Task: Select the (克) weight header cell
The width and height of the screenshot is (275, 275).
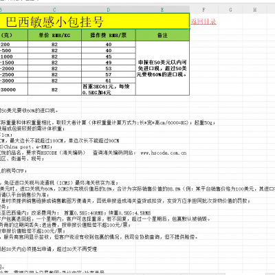Action: (x=14, y=35)
